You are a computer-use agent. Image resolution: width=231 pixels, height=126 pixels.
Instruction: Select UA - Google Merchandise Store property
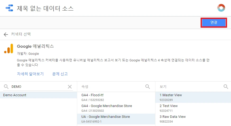116,119
